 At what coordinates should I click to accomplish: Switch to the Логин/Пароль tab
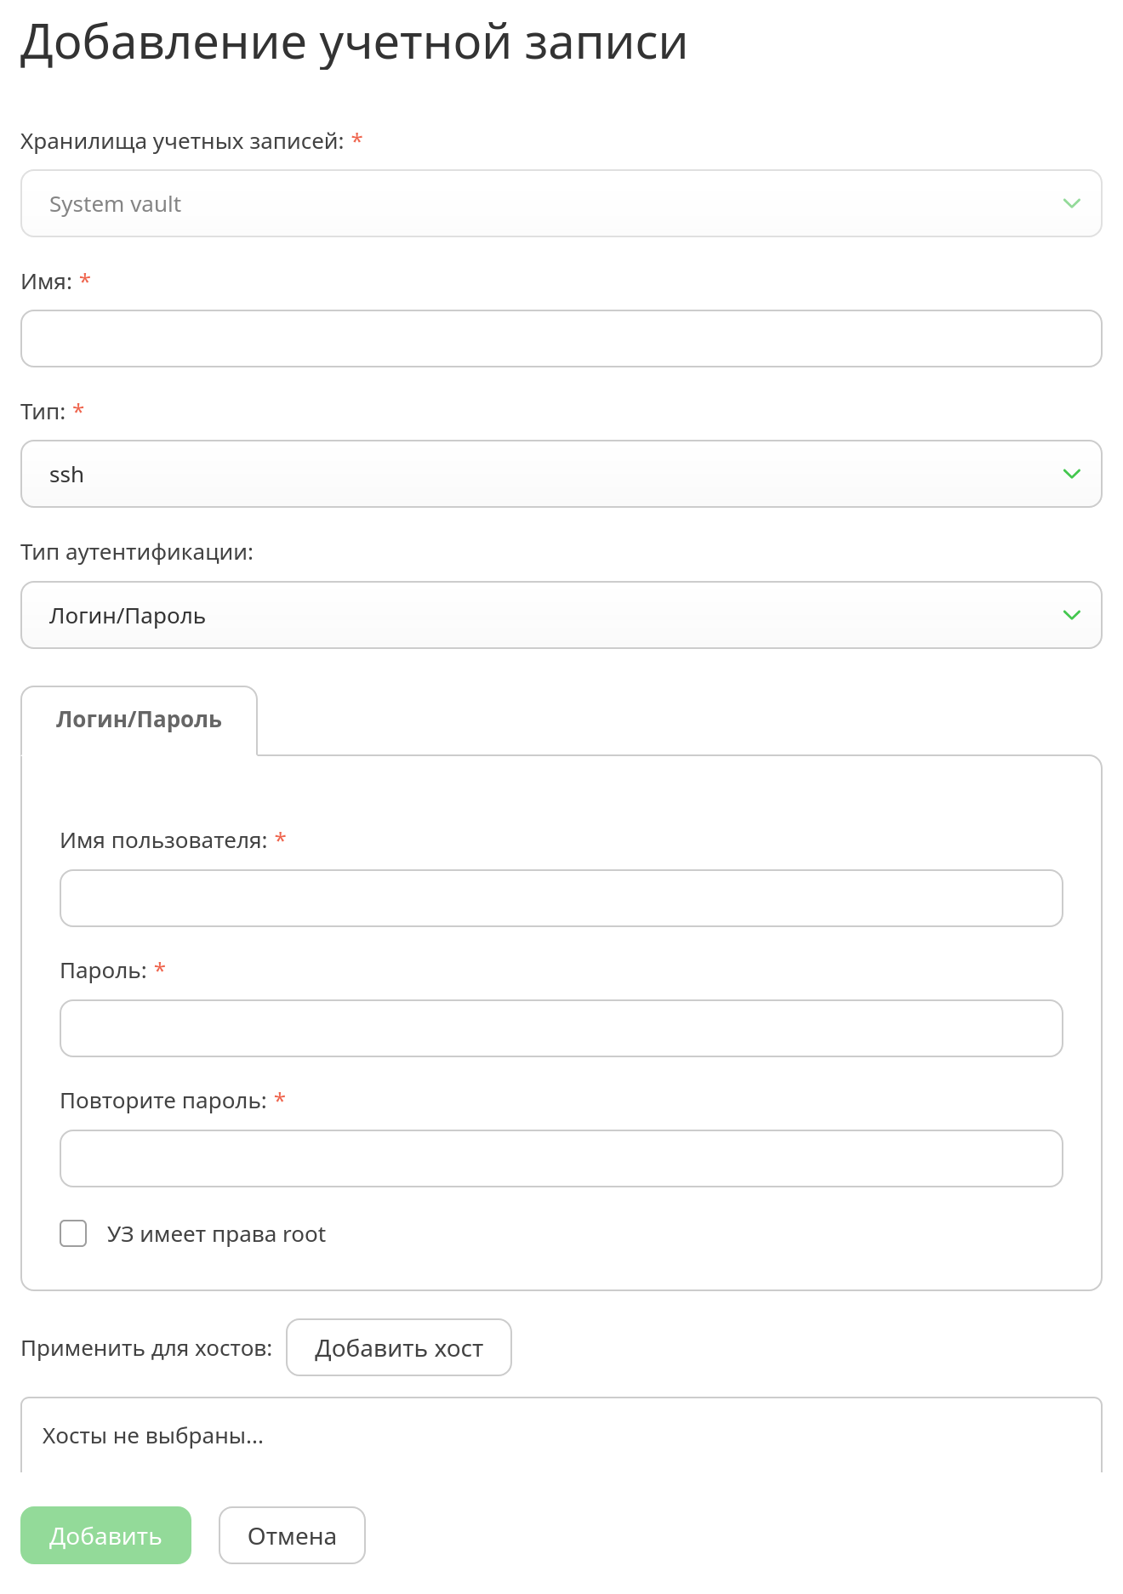click(x=139, y=720)
